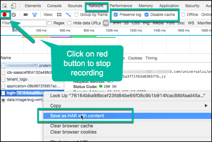Filter requests by Img type
212x142 pixels.
[146, 23]
